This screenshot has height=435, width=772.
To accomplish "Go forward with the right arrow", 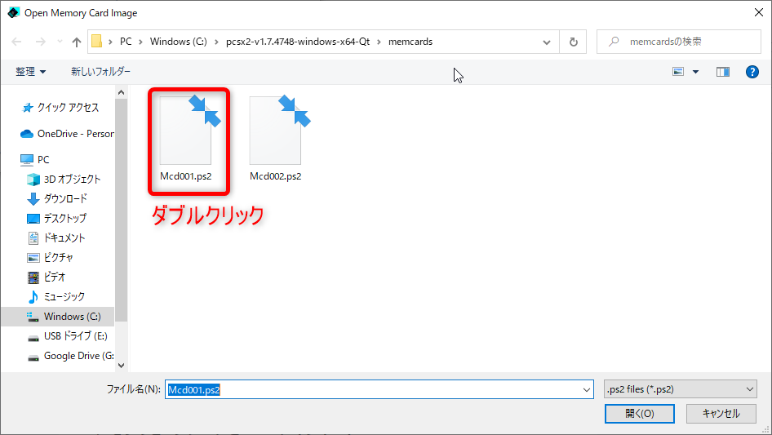I will click(x=40, y=42).
